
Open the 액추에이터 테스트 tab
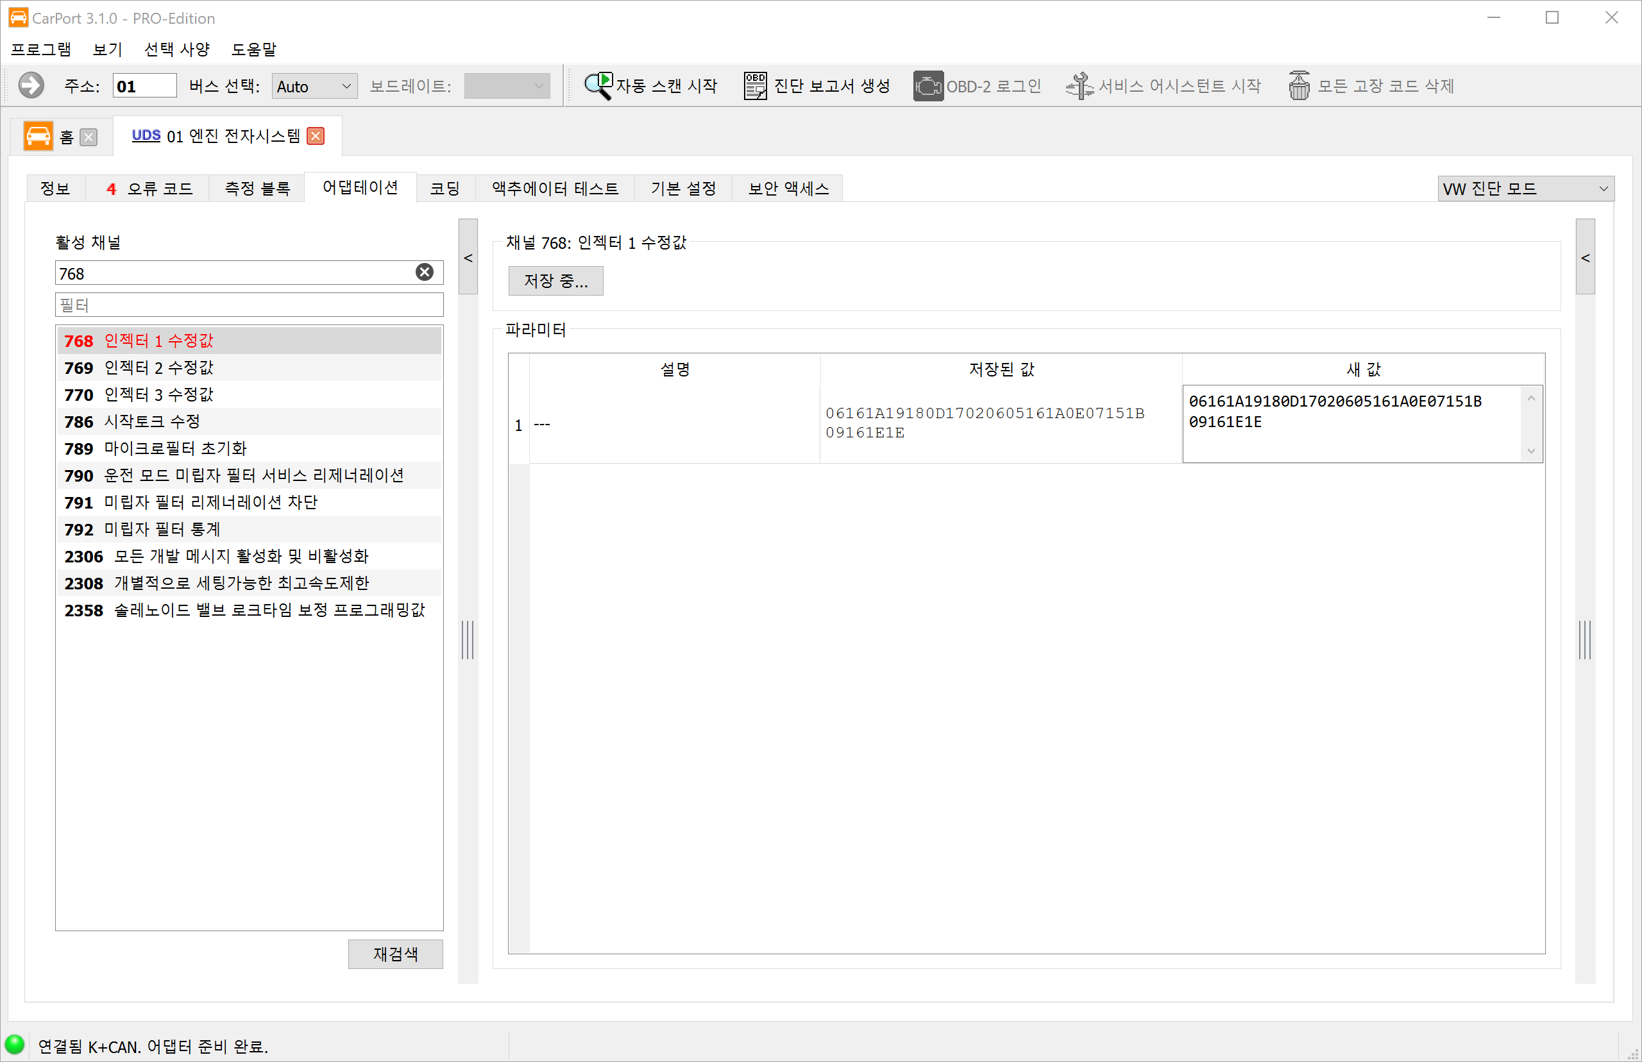pyautogui.click(x=555, y=189)
